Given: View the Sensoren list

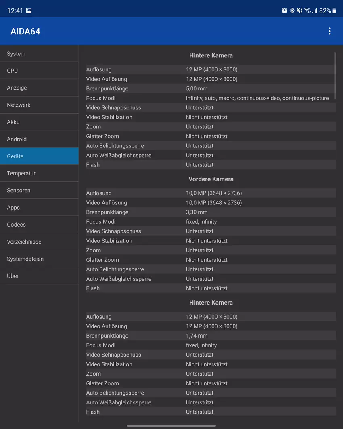Looking at the screenshot, I should (x=39, y=190).
